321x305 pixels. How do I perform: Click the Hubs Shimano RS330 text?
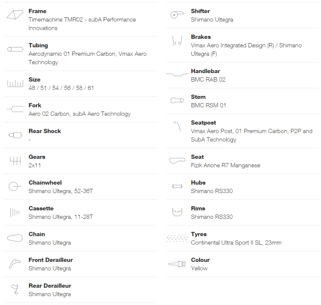pos(212,191)
